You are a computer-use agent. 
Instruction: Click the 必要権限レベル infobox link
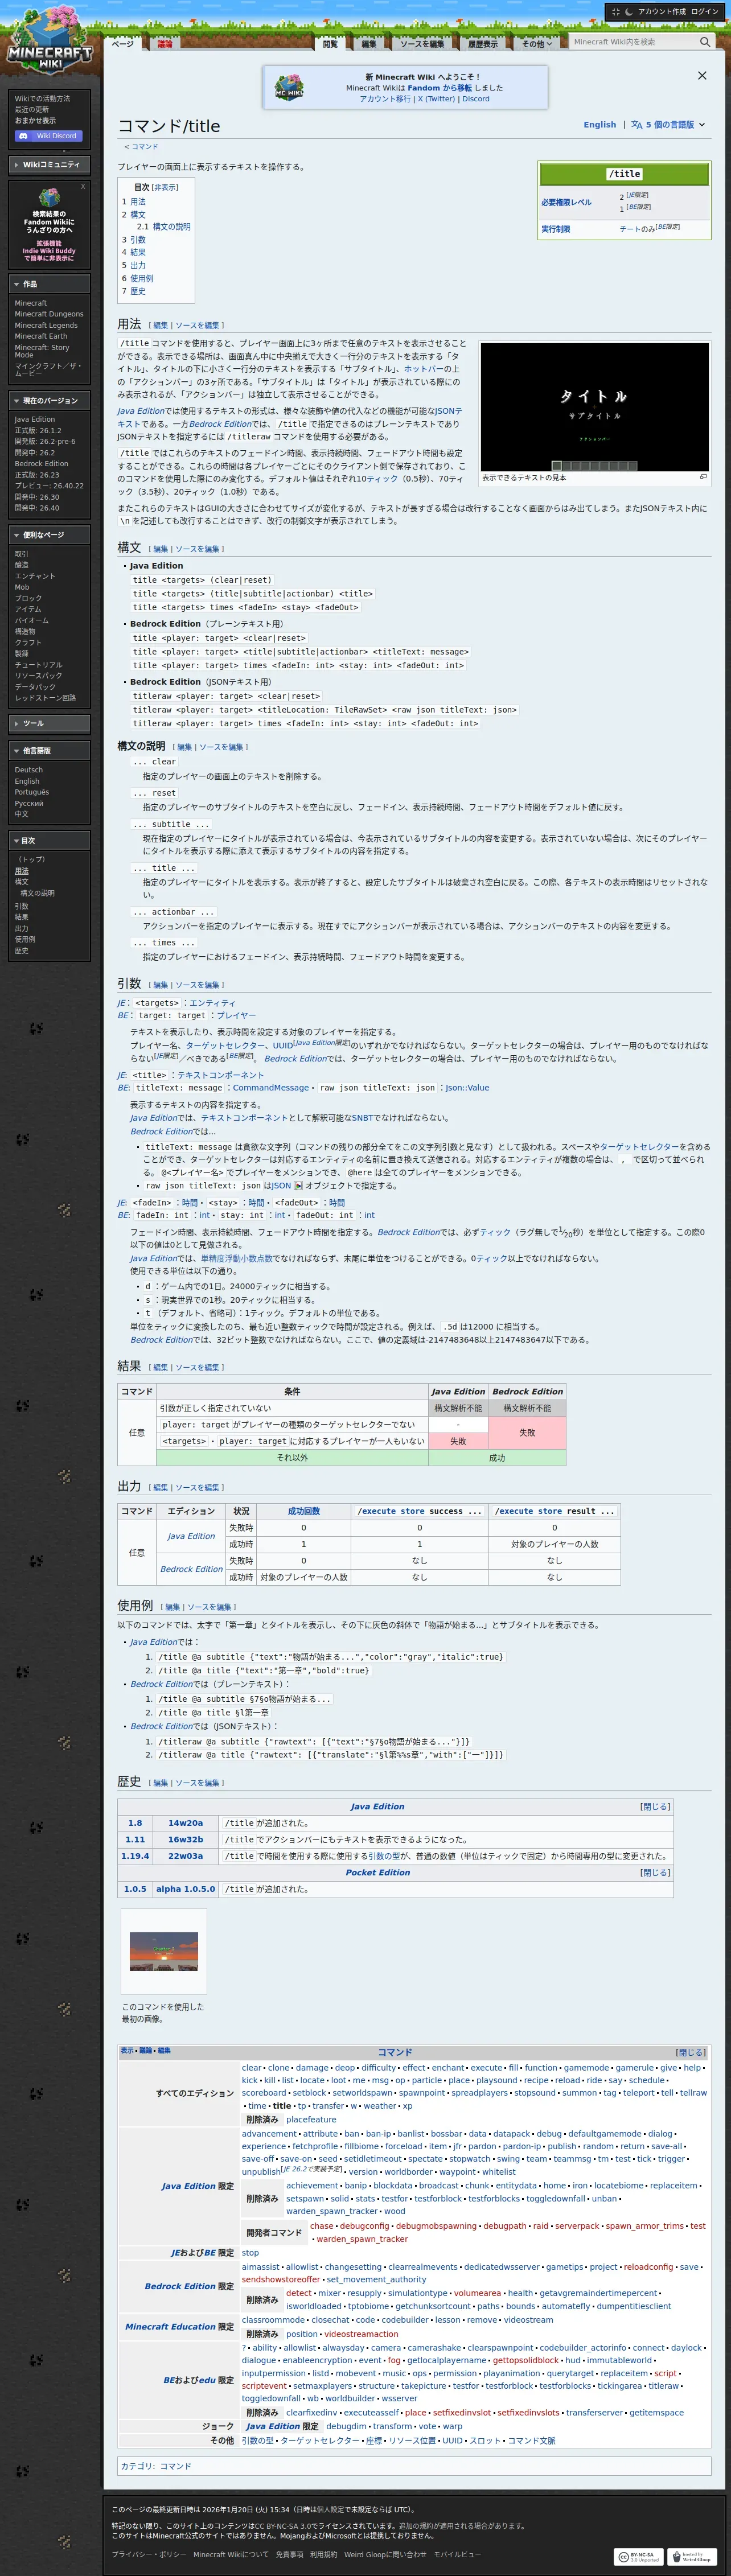566,203
